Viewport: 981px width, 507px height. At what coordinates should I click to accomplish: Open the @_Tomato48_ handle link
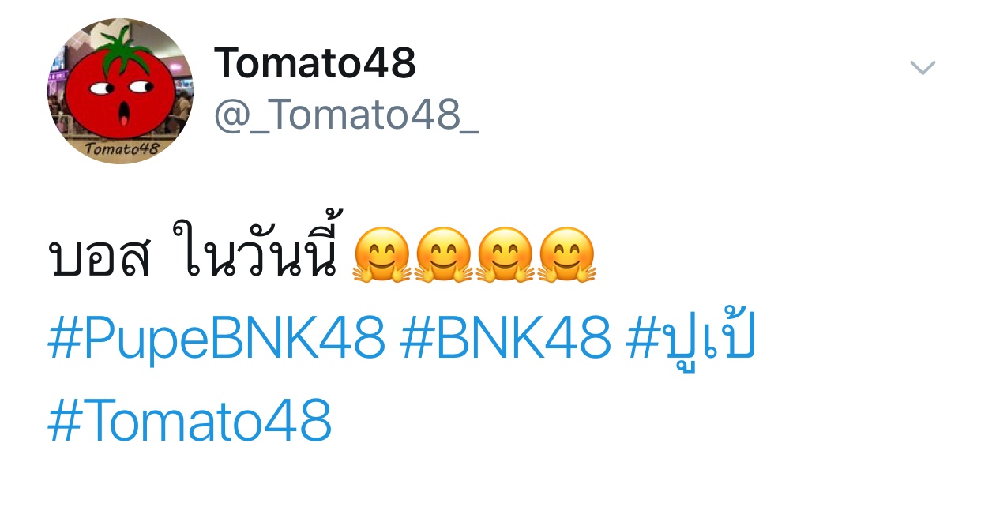coord(346,116)
